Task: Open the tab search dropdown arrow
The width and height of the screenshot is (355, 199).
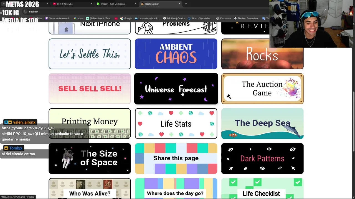Action: [x=4, y=4]
